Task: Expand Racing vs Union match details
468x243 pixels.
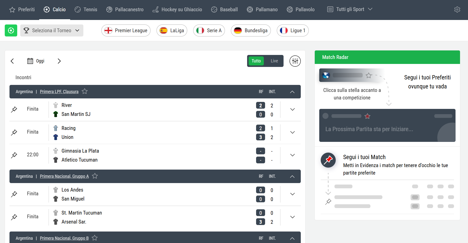Action: pyautogui.click(x=293, y=132)
